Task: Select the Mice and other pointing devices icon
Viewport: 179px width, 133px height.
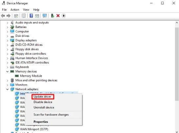Action: 12,80
